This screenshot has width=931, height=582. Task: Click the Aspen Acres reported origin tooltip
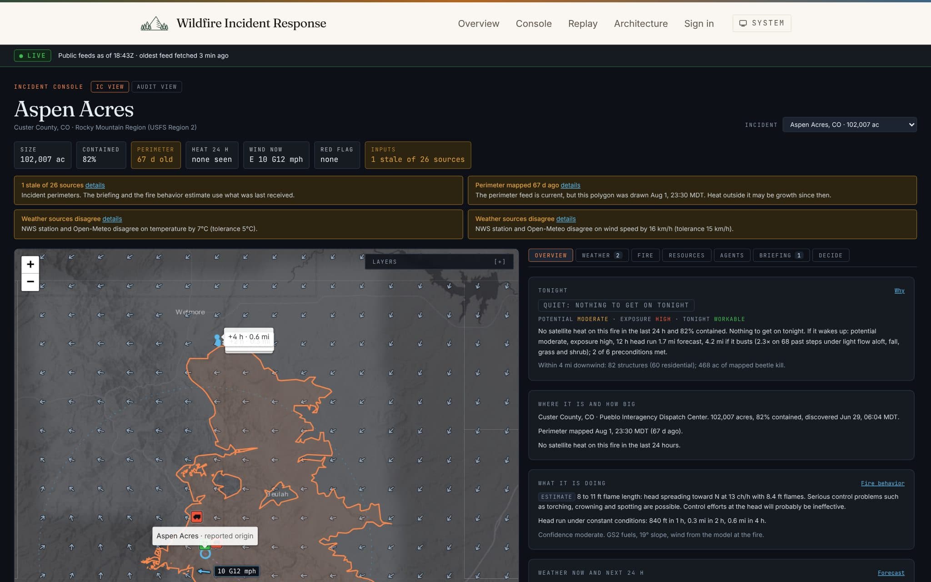[x=205, y=536]
